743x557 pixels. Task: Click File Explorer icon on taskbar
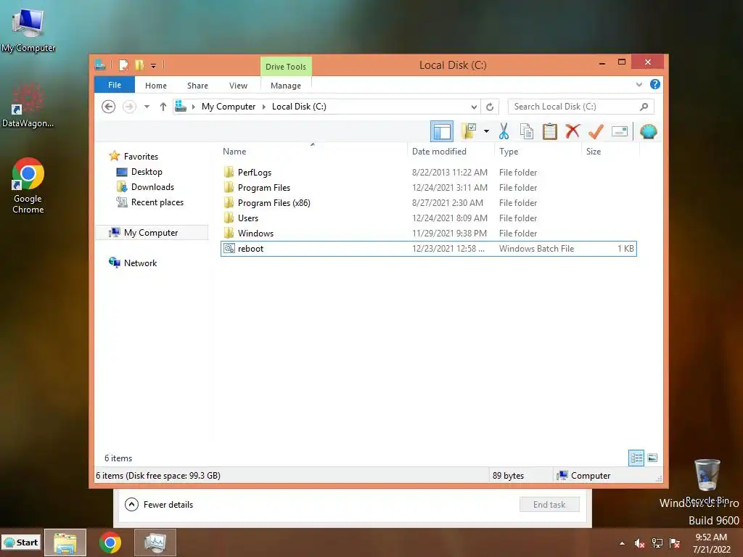pyautogui.click(x=65, y=542)
